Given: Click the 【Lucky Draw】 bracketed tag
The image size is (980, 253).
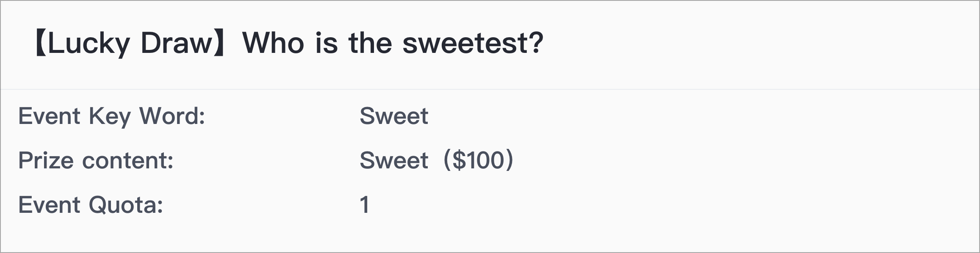Looking at the screenshot, I should pyautogui.click(x=130, y=43).
